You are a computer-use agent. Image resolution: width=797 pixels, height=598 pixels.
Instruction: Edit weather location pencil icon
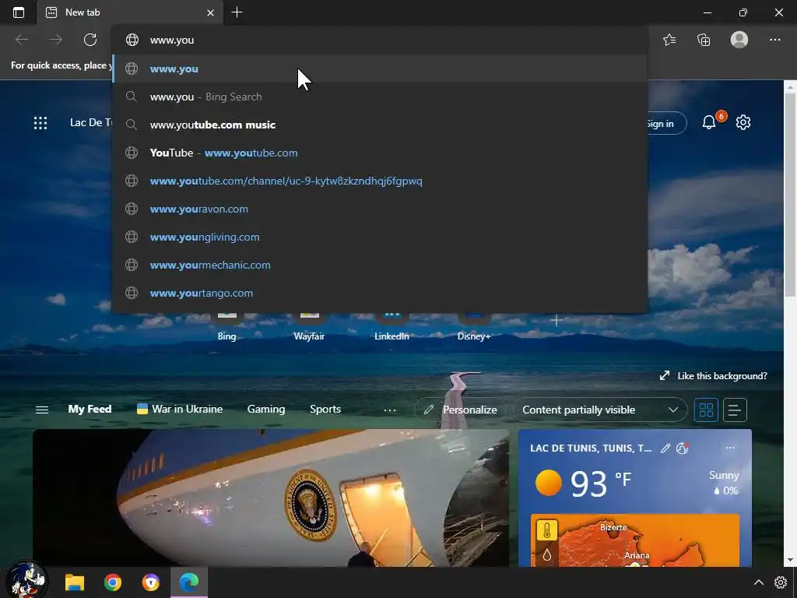[665, 448]
